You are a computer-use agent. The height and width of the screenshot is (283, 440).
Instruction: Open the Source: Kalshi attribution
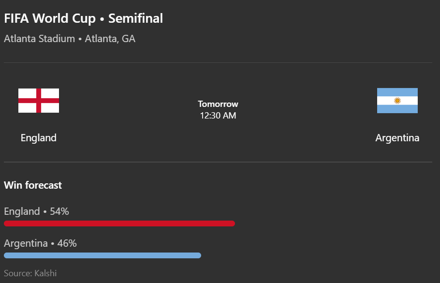click(30, 273)
